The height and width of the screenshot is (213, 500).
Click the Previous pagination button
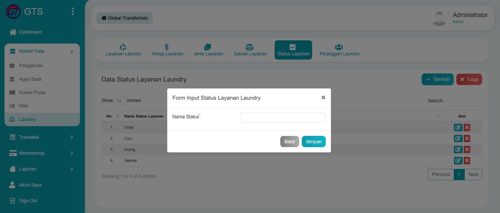tap(441, 174)
